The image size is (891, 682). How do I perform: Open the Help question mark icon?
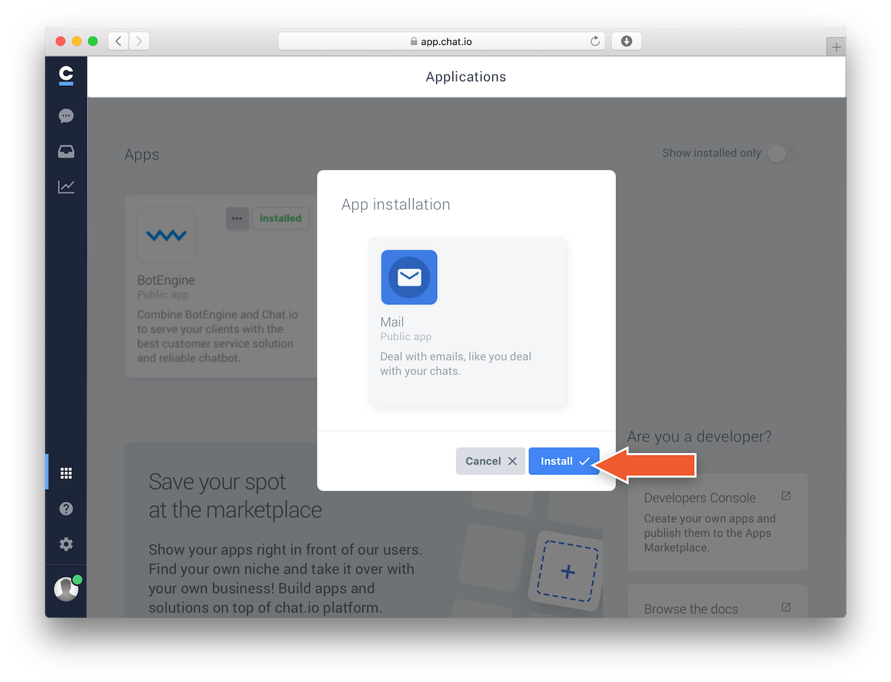coord(66,509)
